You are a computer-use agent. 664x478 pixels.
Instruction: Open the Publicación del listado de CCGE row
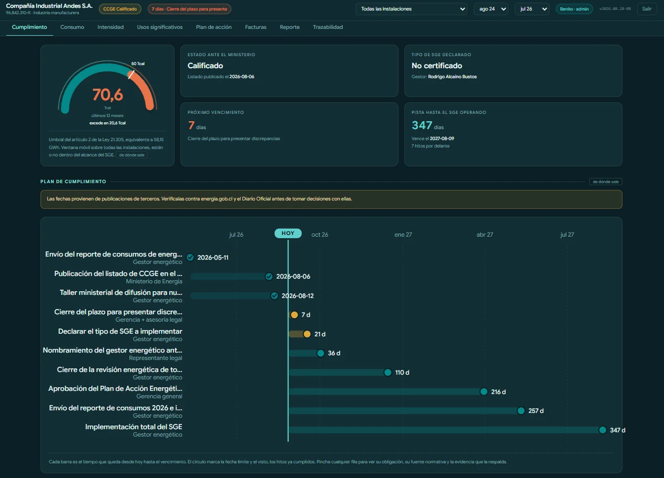[118, 277]
